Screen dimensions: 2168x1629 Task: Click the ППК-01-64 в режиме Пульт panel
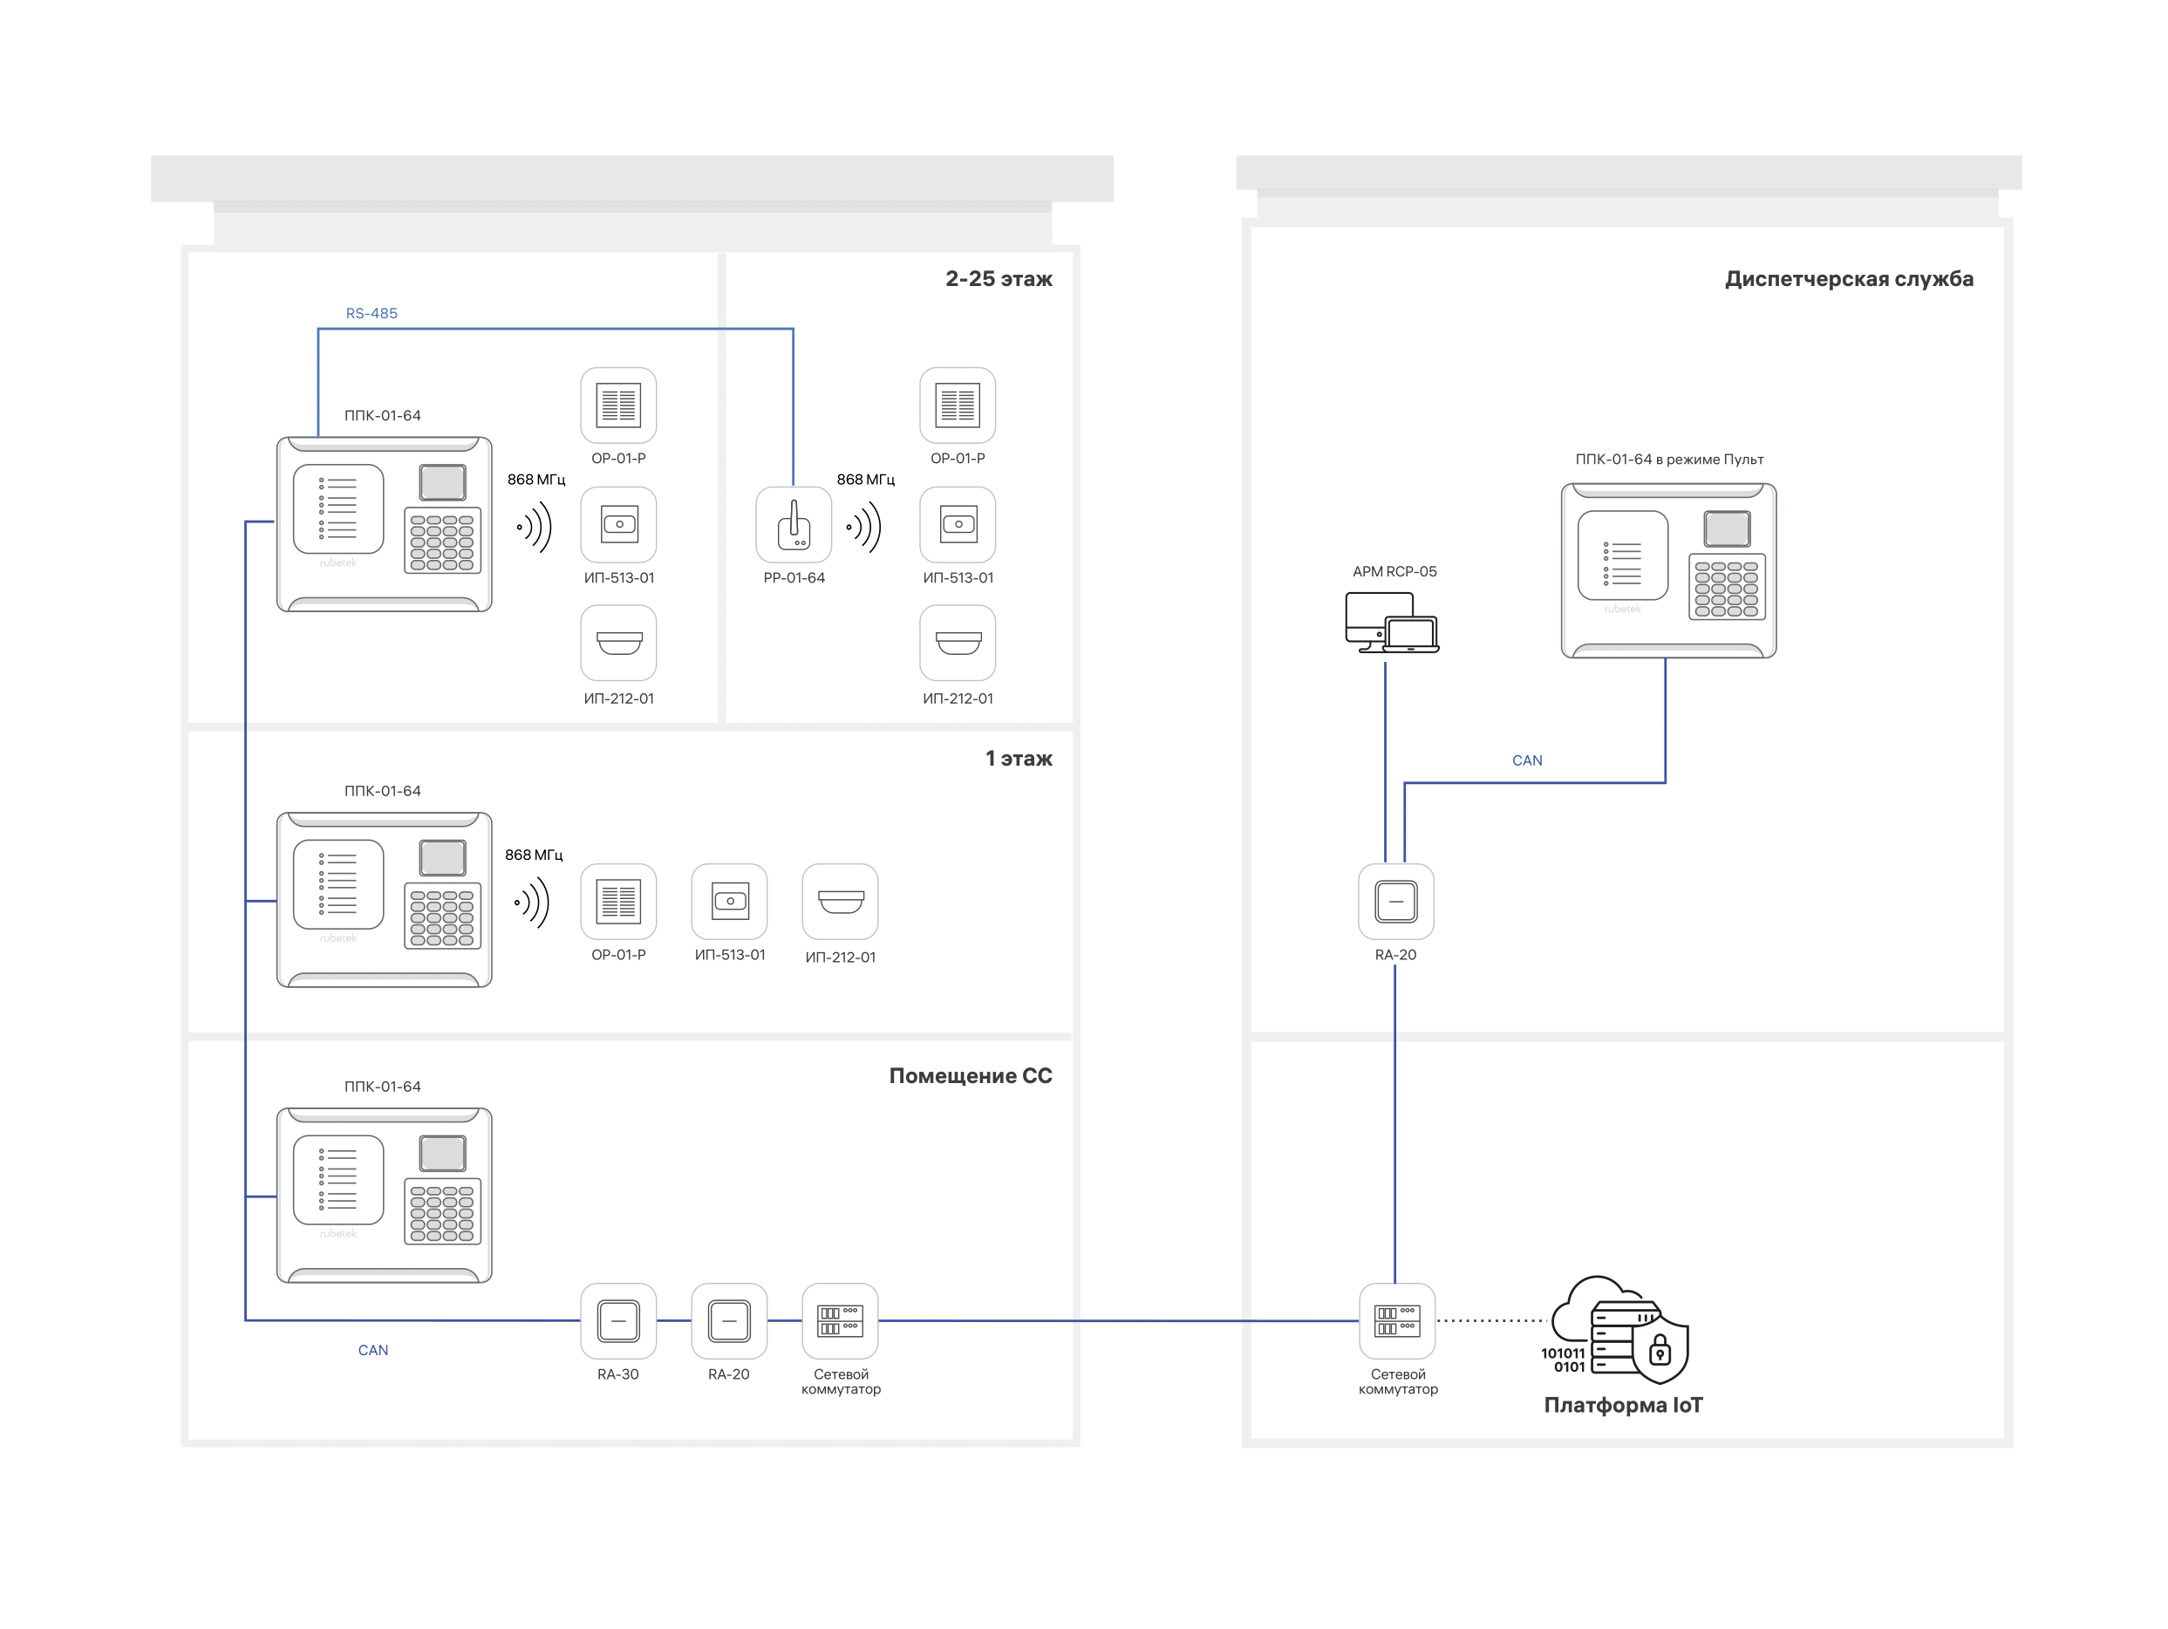tap(1668, 570)
